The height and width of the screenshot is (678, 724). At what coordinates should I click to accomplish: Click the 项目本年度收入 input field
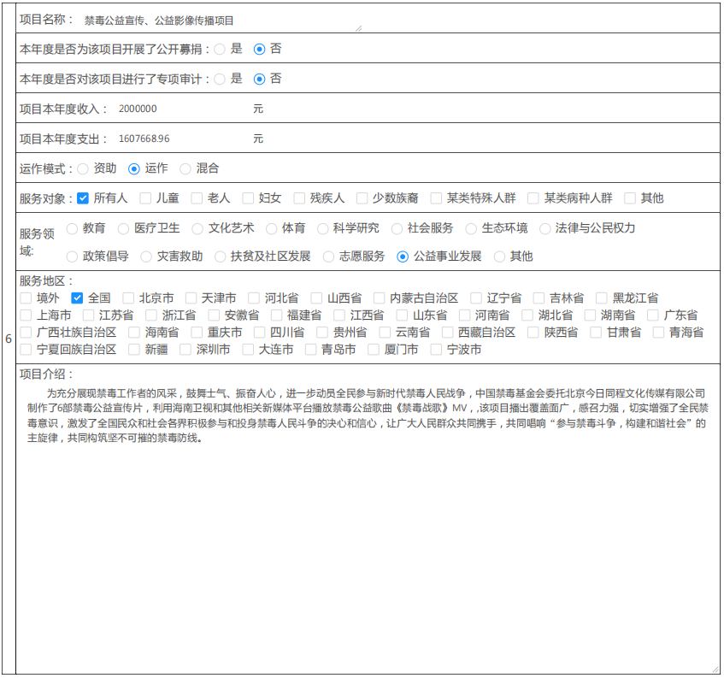(x=180, y=109)
